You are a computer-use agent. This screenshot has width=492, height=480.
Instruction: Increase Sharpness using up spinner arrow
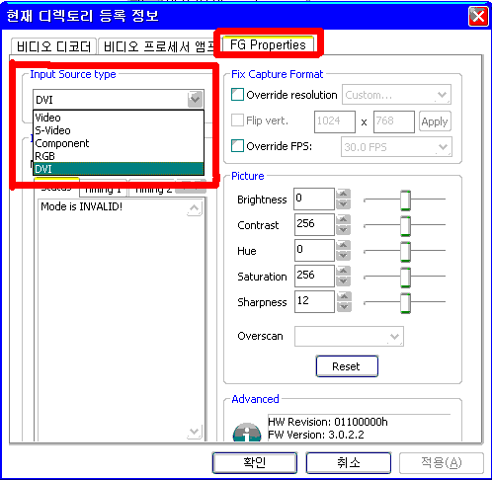click(344, 296)
